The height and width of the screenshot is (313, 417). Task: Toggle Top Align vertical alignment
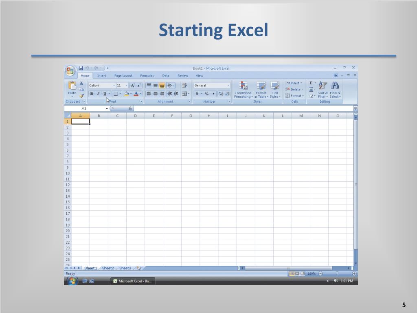149,86
